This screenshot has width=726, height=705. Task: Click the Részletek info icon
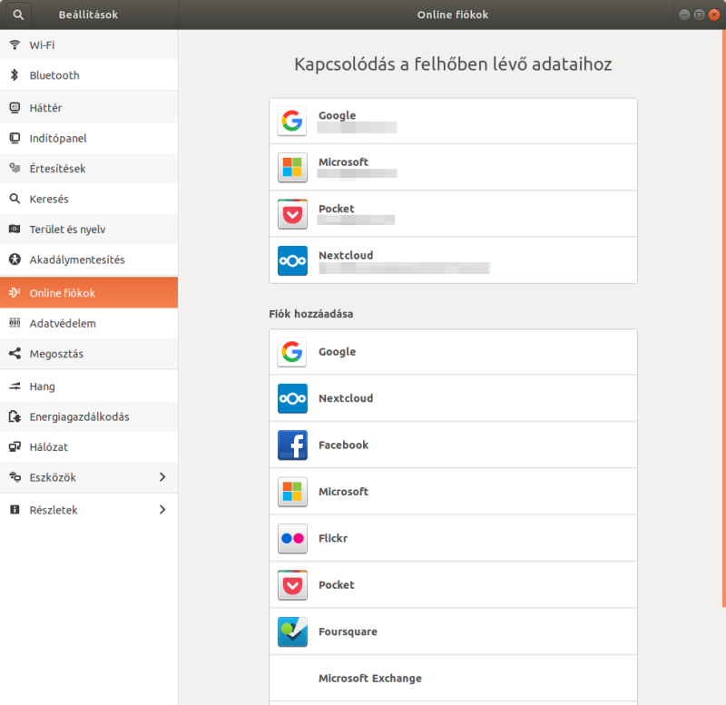click(15, 510)
